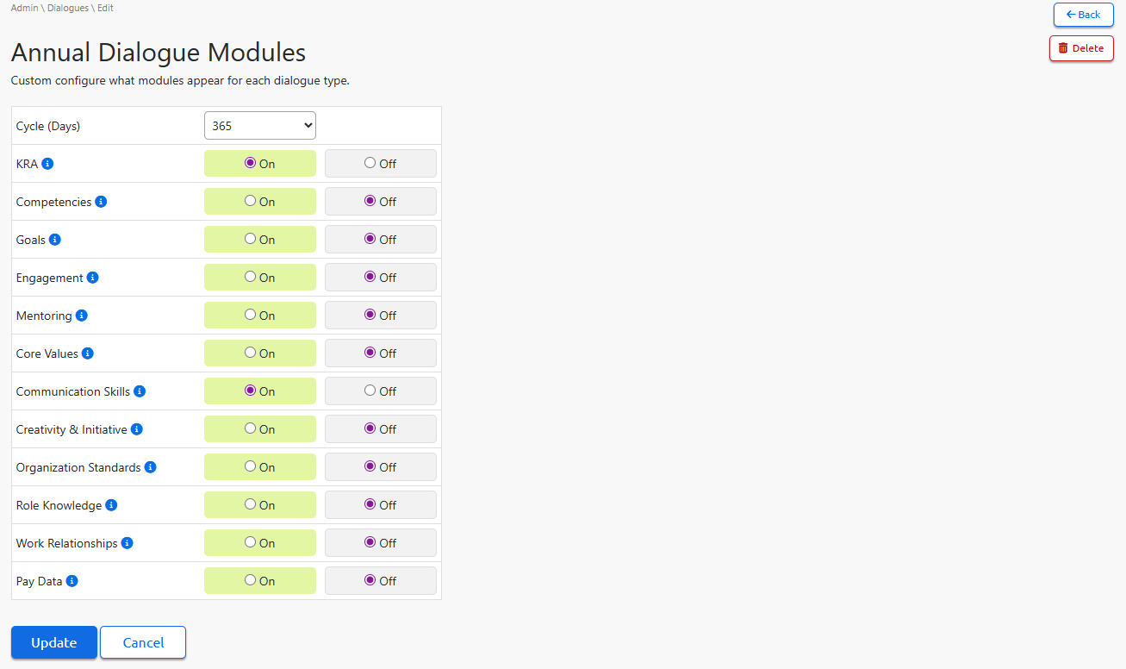Image resolution: width=1126 pixels, height=669 pixels.
Task: Click the info icon next to Pay Data
Action: 72,581
